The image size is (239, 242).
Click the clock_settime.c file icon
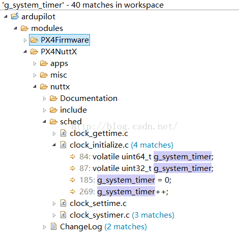[64, 203]
